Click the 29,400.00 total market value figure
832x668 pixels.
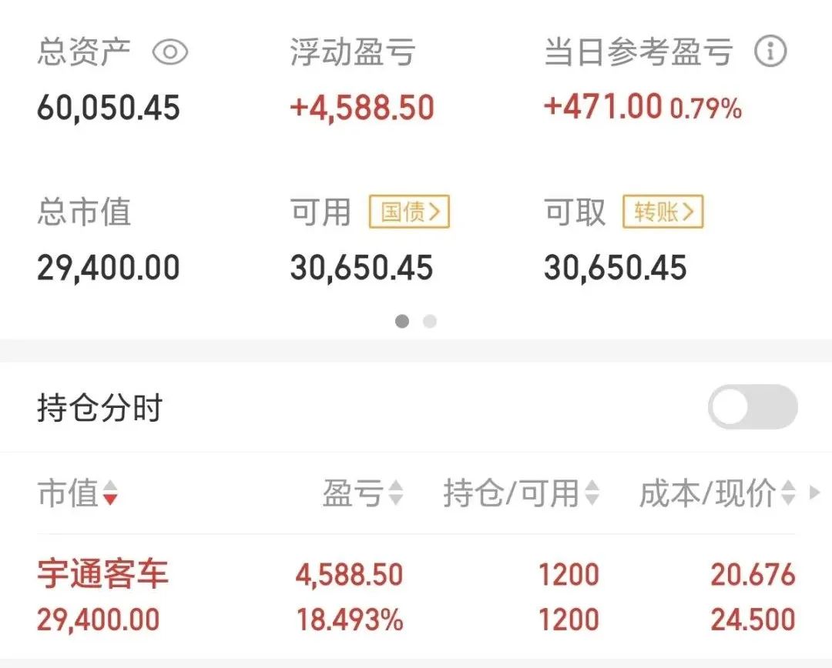[108, 266]
